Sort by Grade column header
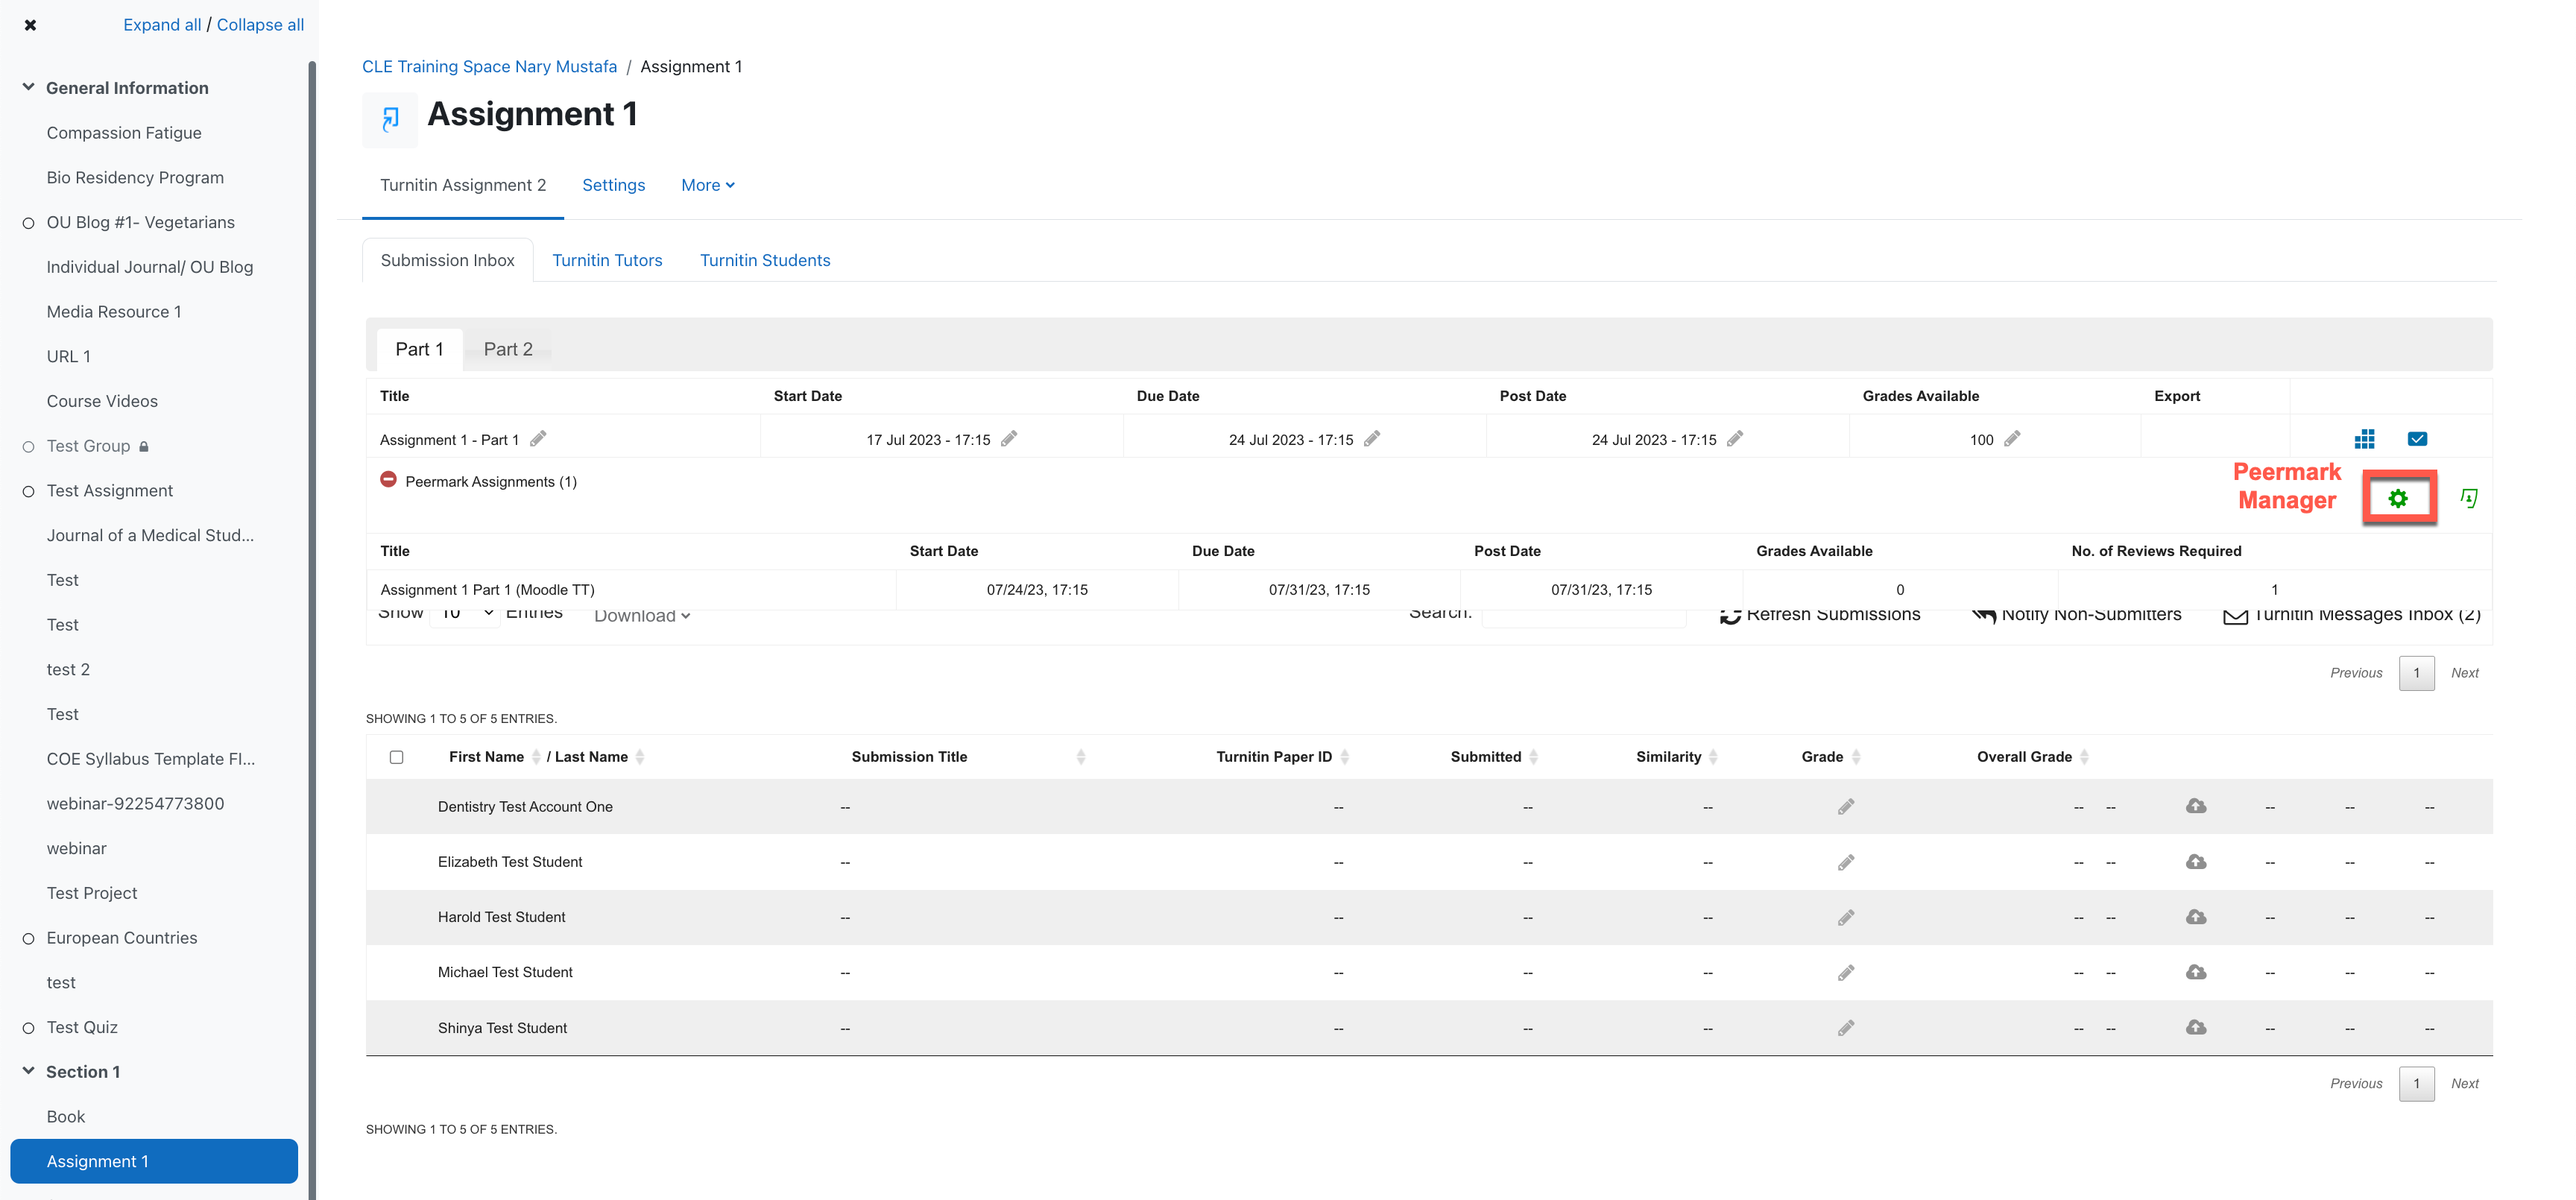Image resolution: width=2576 pixels, height=1200 pixels. pos(1830,757)
